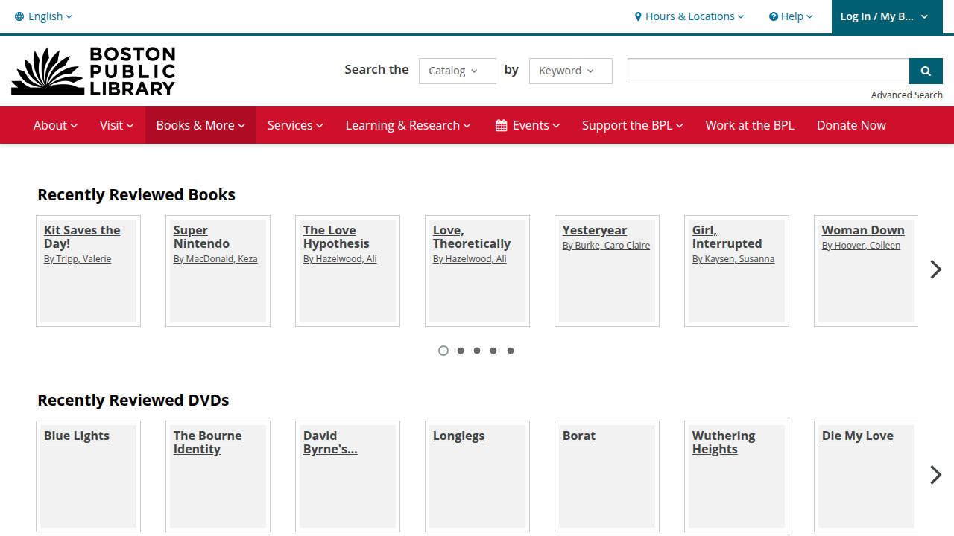The height and width of the screenshot is (536, 954).
Task: Open Books & More menu
Action: [x=200, y=125]
